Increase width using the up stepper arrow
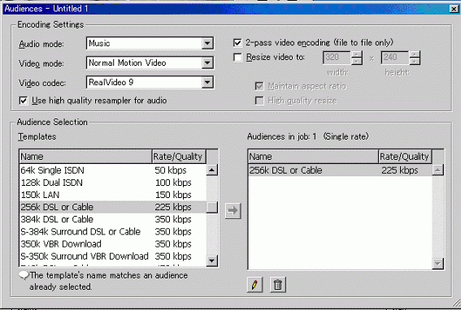The image size is (461, 310). (357, 54)
